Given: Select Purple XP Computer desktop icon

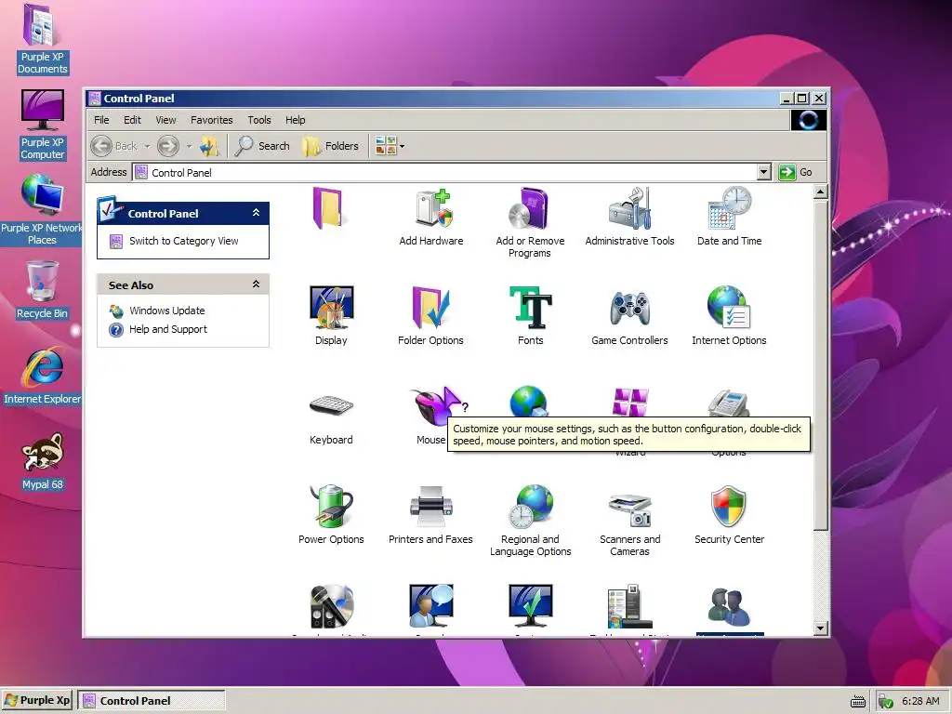Looking at the screenshot, I should coord(42,126).
